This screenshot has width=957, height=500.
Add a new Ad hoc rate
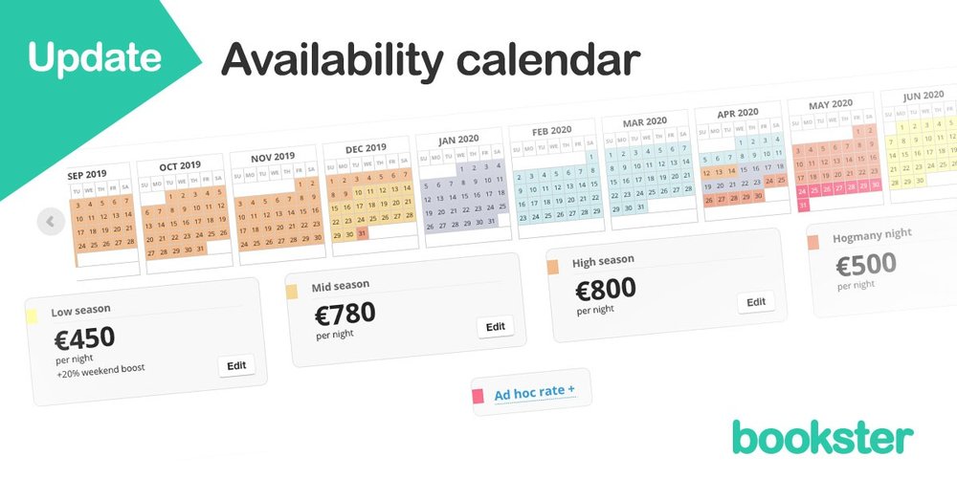(x=535, y=393)
